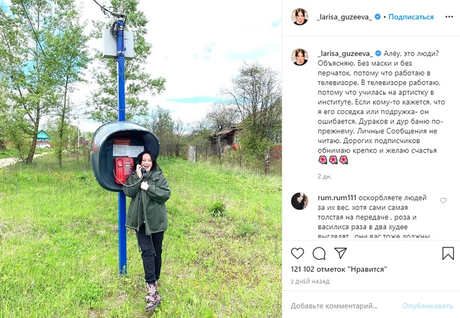Click the 2 дн. caption time label

point(325,177)
